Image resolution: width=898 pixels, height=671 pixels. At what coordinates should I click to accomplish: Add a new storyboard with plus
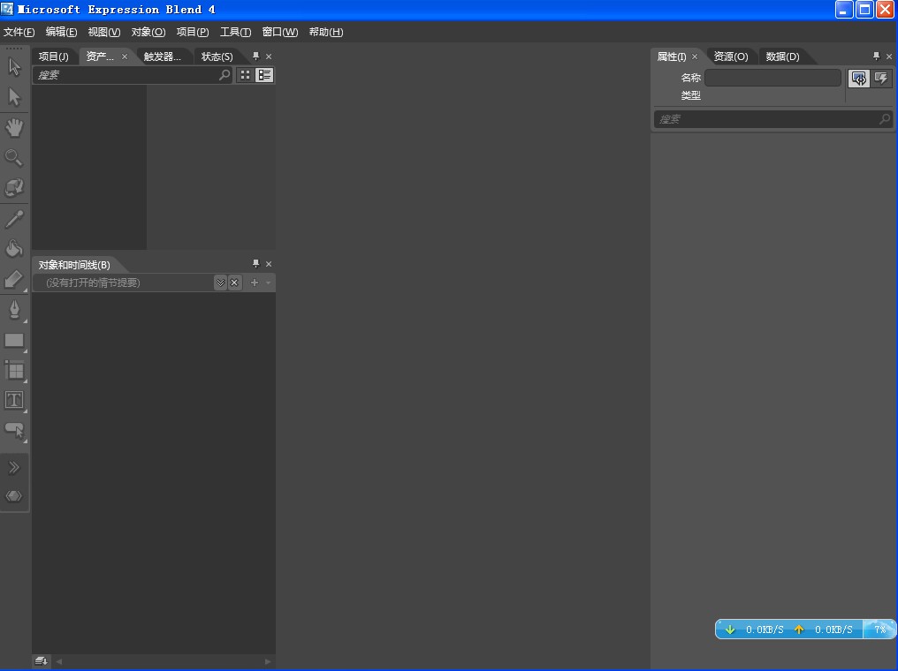tap(255, 283)
